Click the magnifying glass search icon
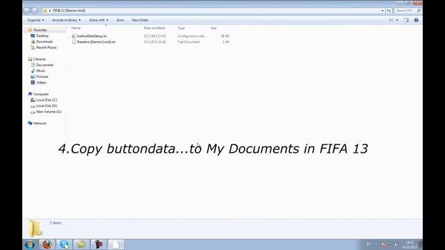The height and width of the screenshot is (250, 445). pos(419,10)
